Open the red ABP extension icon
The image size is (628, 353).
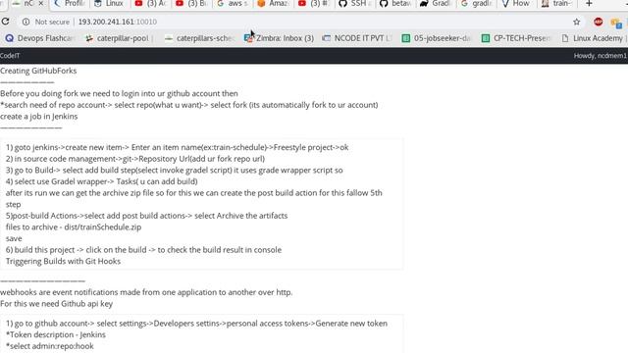[598, 22]
